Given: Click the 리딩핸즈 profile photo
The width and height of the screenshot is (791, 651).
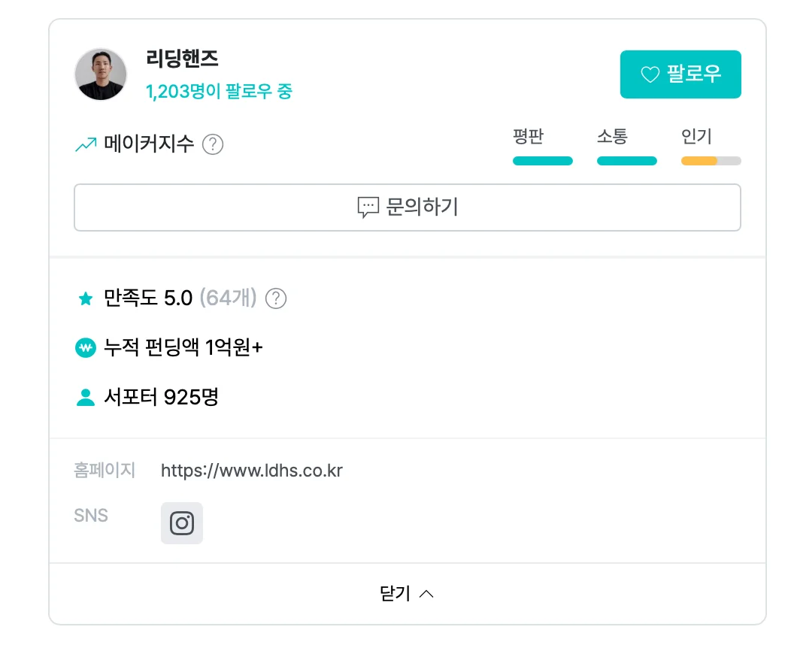Looking at the screenshot, I should click(101, 74).
